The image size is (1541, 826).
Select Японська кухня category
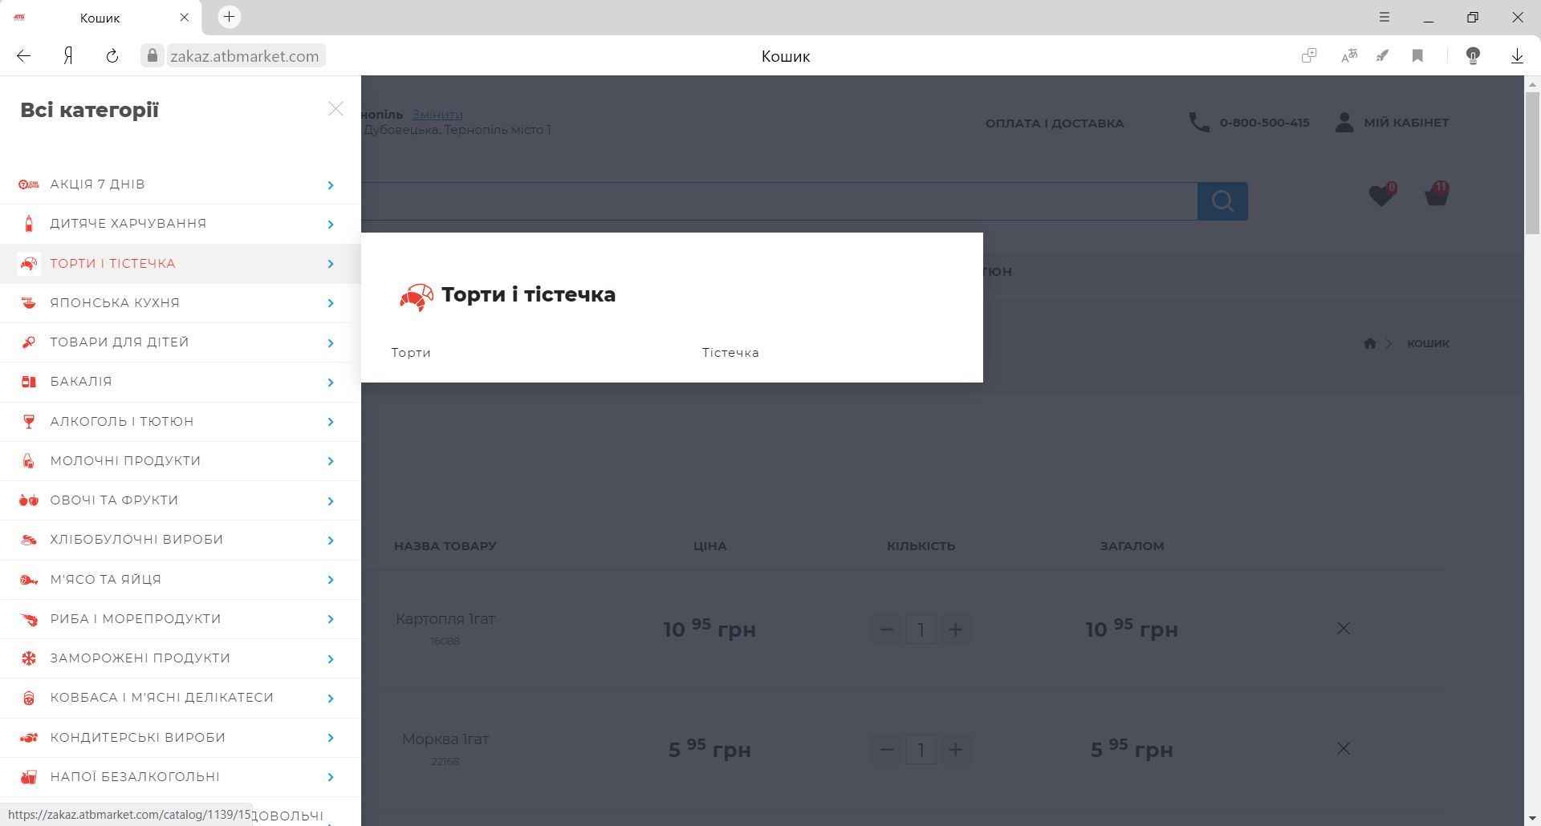point(115,303)
